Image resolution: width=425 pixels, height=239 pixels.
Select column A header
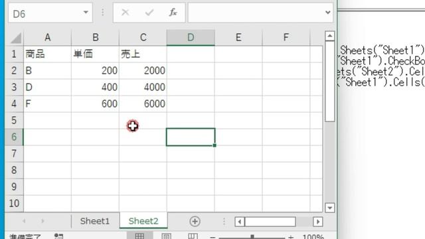coord(47,37)
